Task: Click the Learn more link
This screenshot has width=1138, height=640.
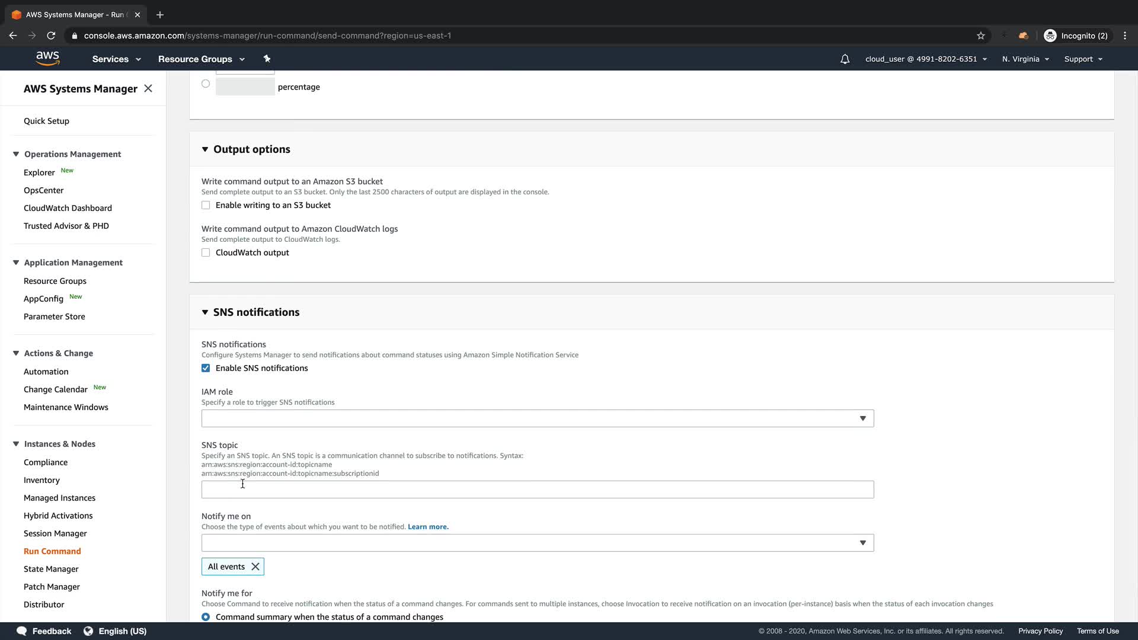Action: 428,527
